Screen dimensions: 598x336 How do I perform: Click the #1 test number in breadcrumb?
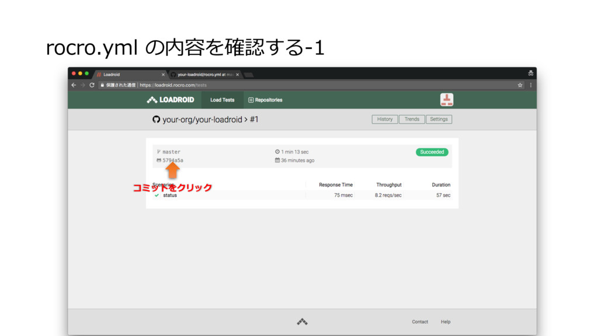(x=254, y=119)
